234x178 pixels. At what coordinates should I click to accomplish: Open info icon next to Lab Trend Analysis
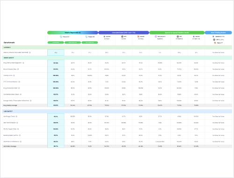pyautogui.click(x=17, y=123)
